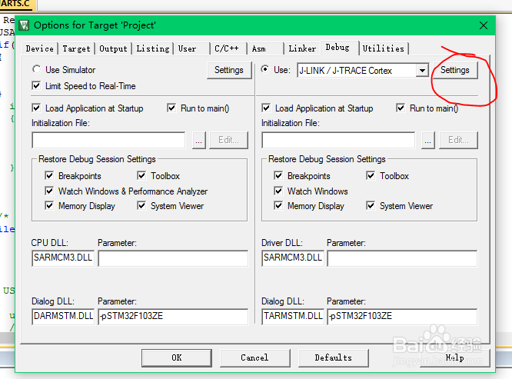Open the J-LINK / J-TRACE Cortex dropdown
512x379 pixels.
422,71
